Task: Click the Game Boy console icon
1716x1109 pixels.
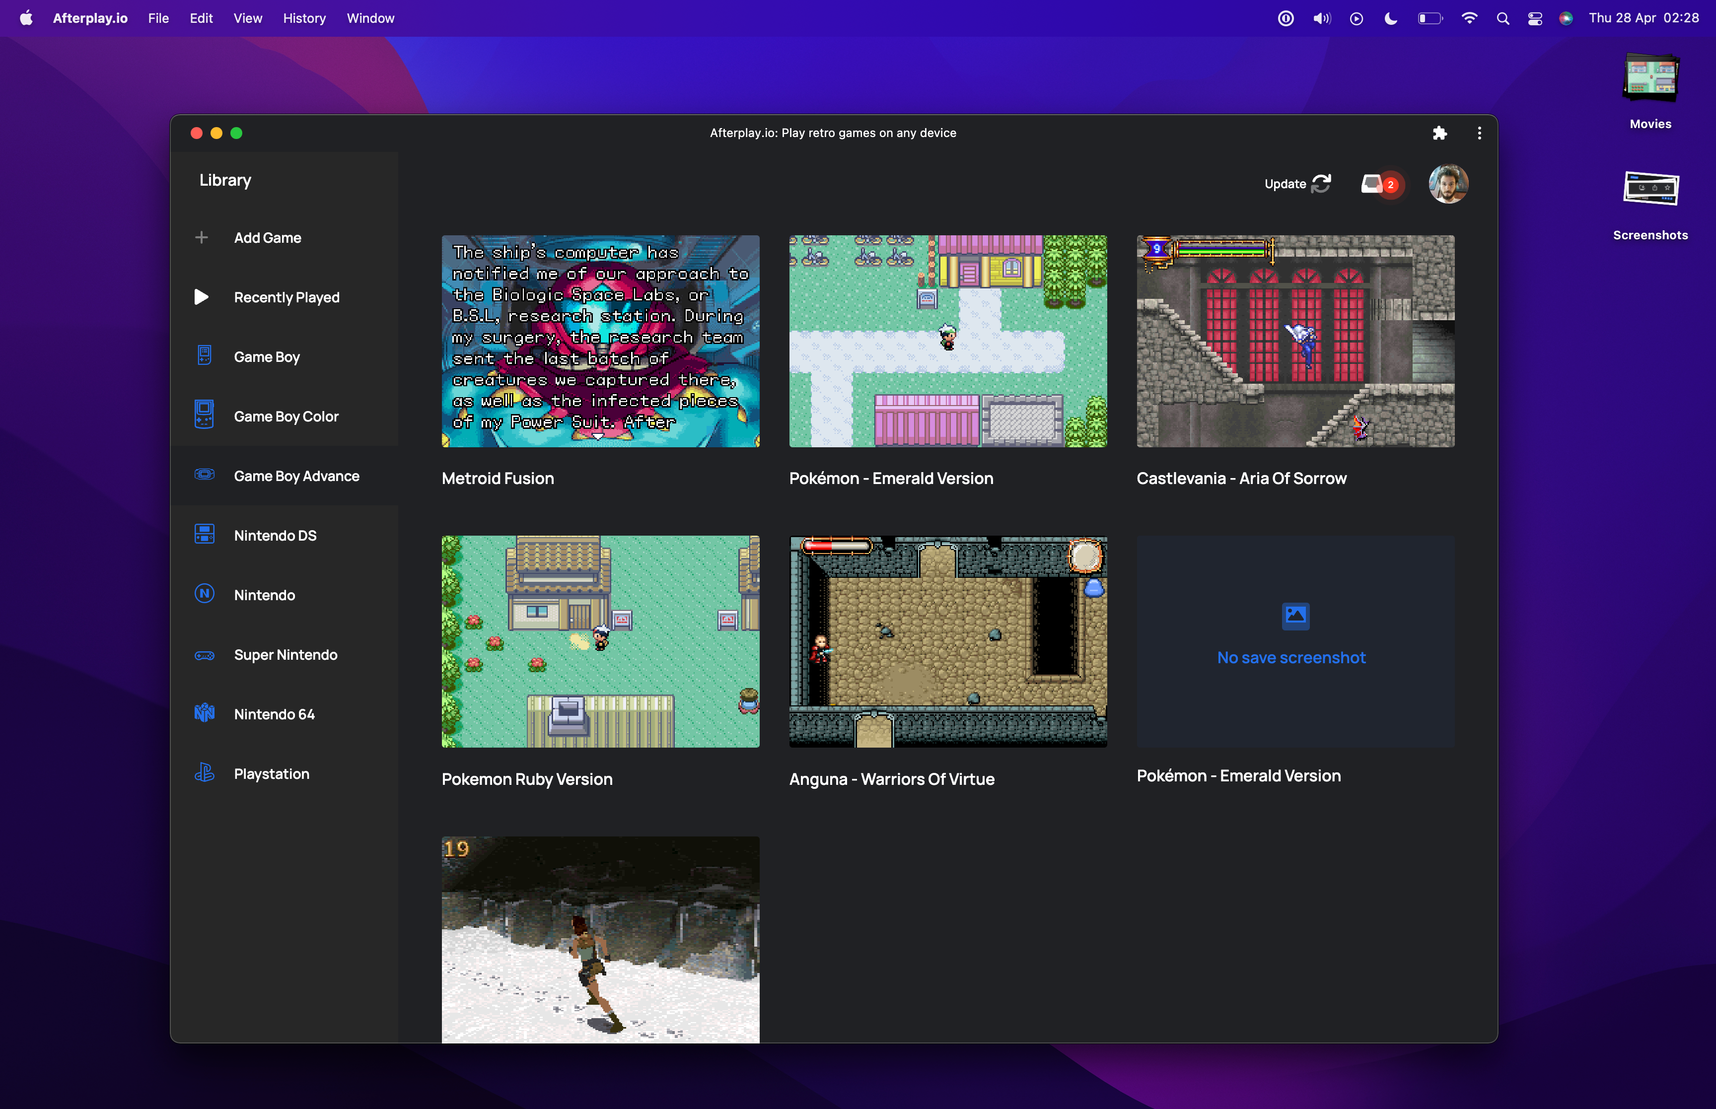Action: [204, 356]
